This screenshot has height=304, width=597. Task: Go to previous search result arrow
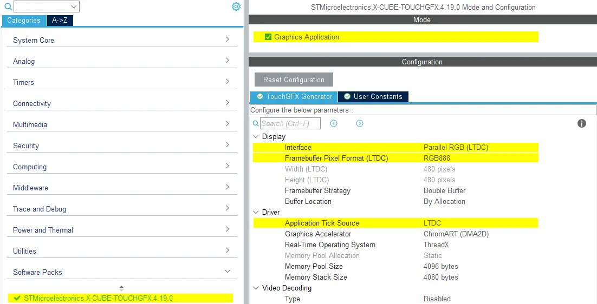(x=334, y=123)
